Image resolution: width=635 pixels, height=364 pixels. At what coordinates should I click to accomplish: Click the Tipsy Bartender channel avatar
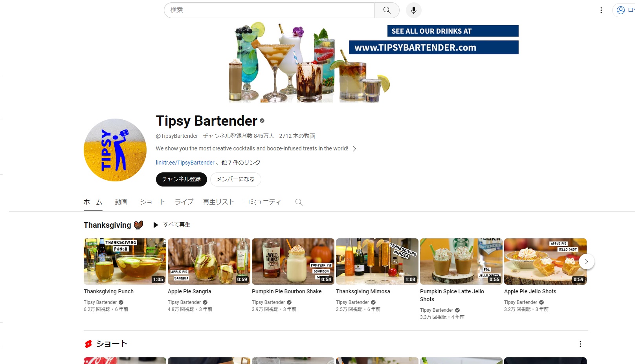115,150
